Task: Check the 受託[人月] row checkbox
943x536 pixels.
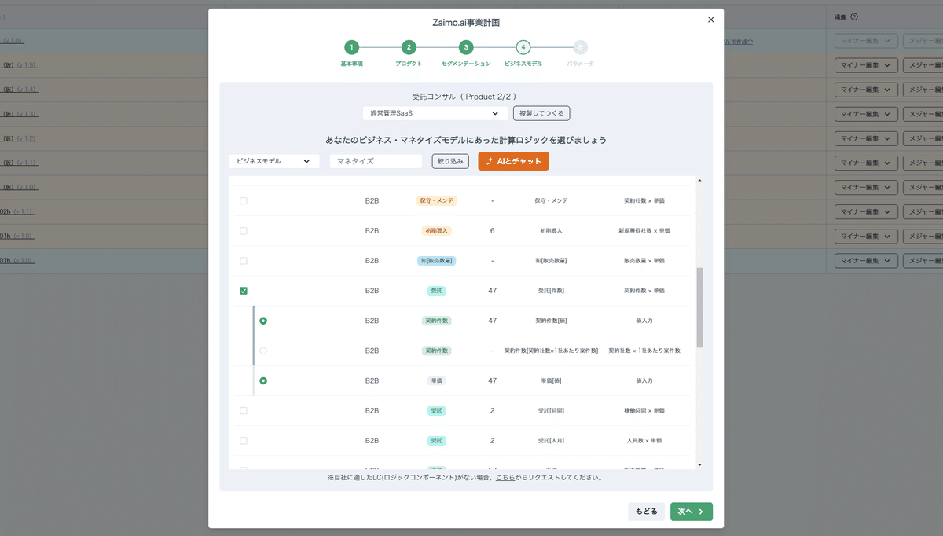Action: 244,440
